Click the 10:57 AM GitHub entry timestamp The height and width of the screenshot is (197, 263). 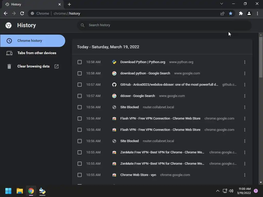[93, 85]
